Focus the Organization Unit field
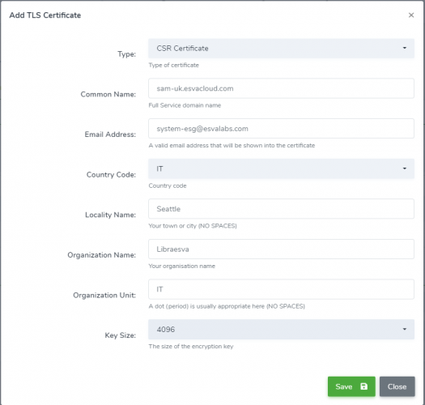This screenshot has height=405, width=425. (281, 289)
